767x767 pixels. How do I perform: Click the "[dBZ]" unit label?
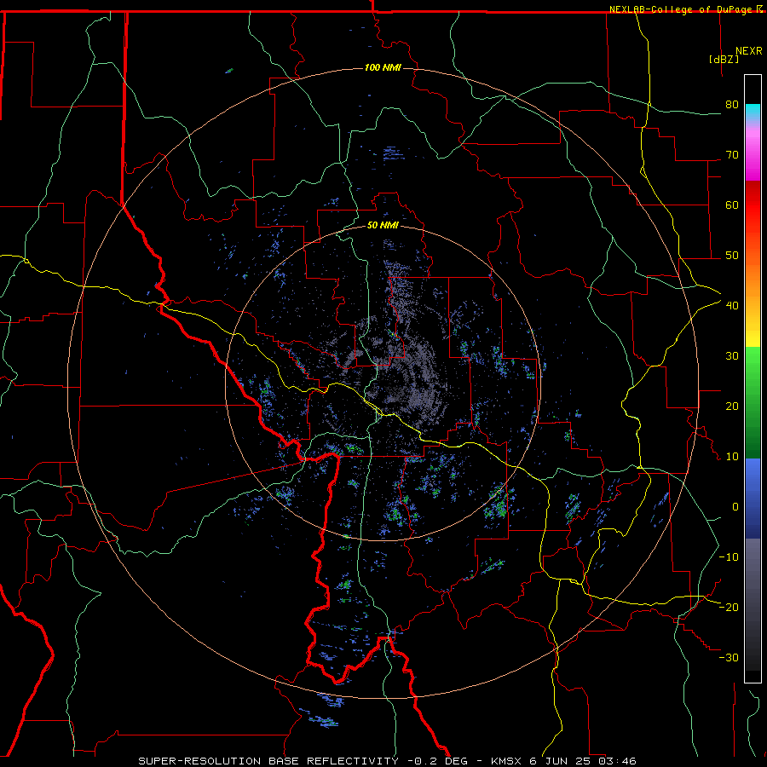[x=724, y=59]
